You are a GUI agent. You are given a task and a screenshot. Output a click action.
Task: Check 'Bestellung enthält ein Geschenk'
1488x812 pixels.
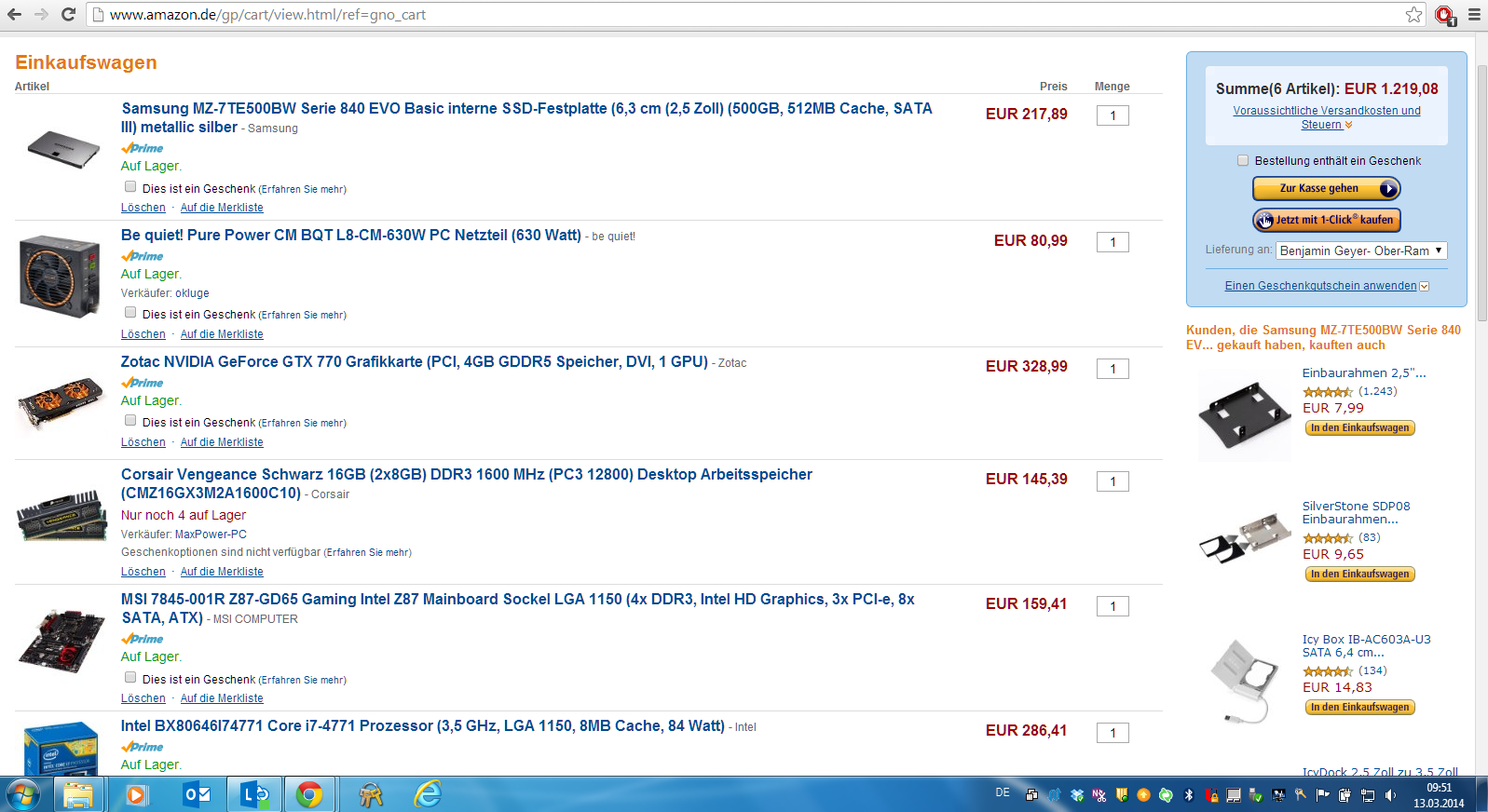point(1243,160)
